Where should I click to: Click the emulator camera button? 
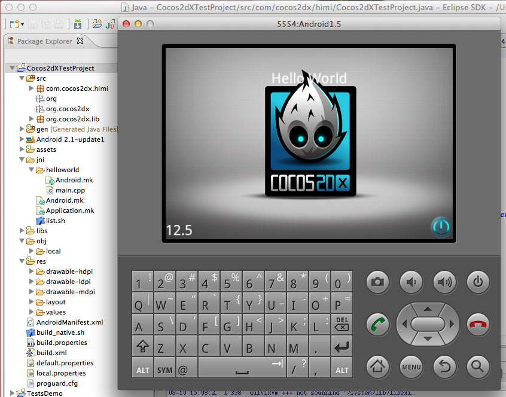pos(377,282)
